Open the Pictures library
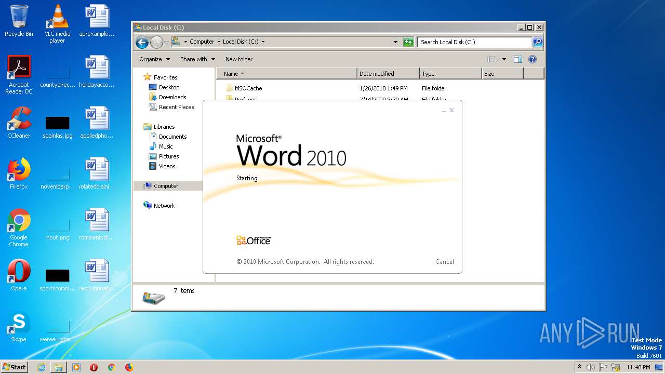This screenshot has height=374, width=665. tap(169, 156)
